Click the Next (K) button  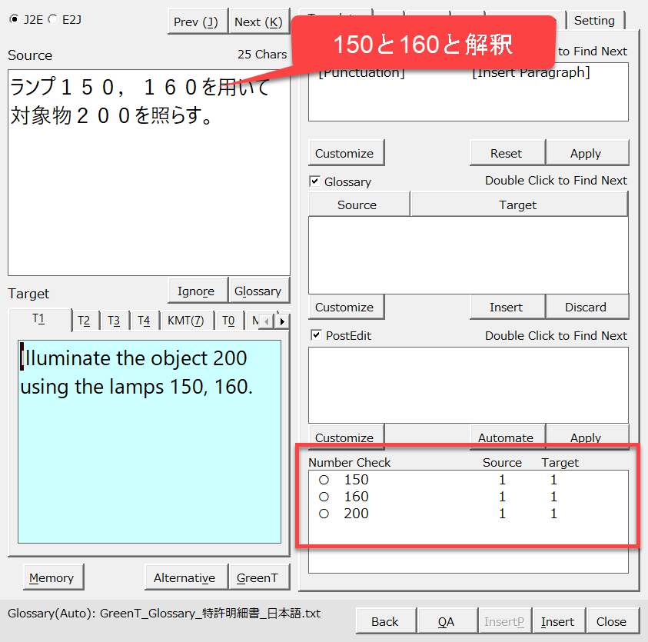pos(258,22)
